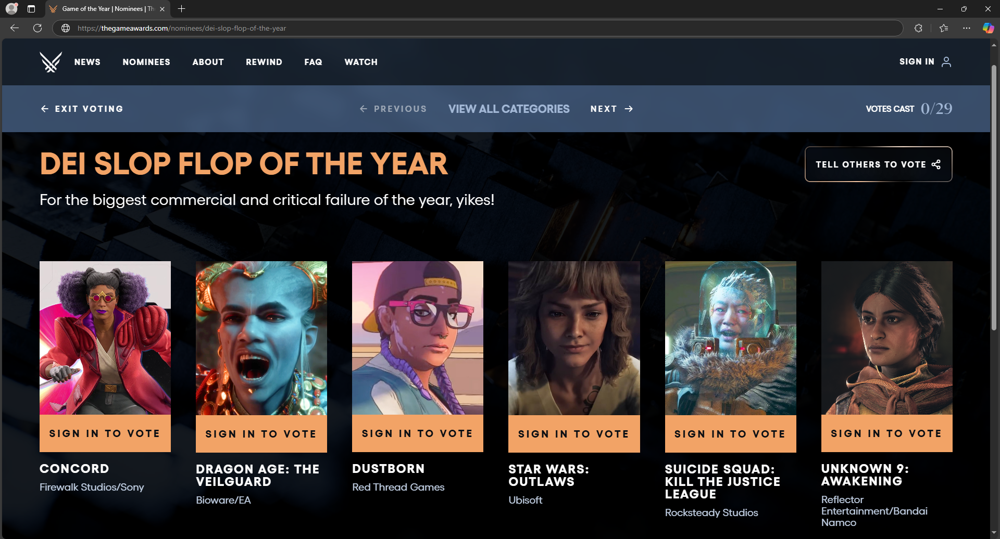Click the user profile icon beside Sign In
The image size is (1000, 539).
coord(946,62)
